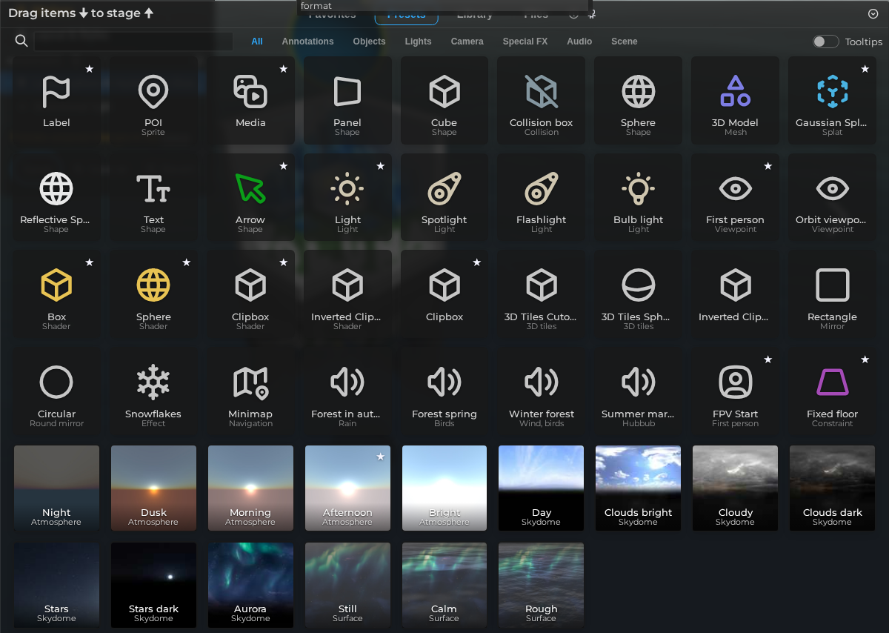
Task: Choose the Aurora skydome thumbnail
Action: pos(250,585)
